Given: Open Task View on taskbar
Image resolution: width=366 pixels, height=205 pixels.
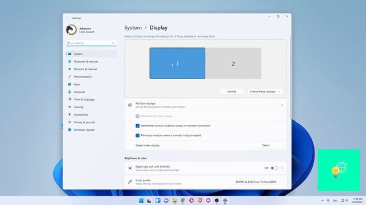Looking at the screenshot, I should (x=149, y=200).
